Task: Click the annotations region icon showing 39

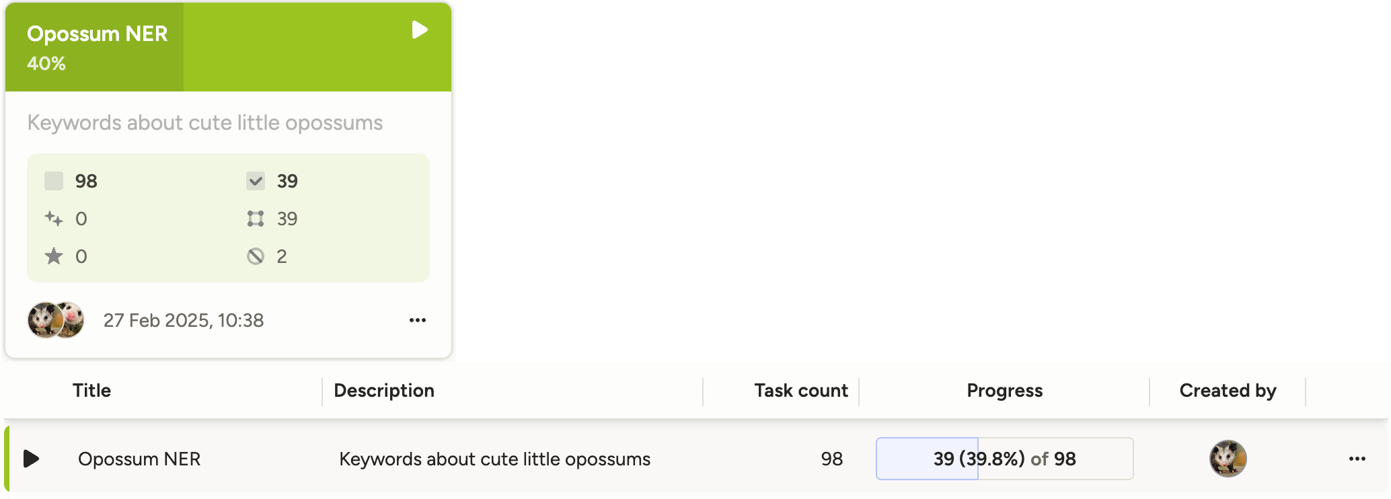Action: point(256,218)
